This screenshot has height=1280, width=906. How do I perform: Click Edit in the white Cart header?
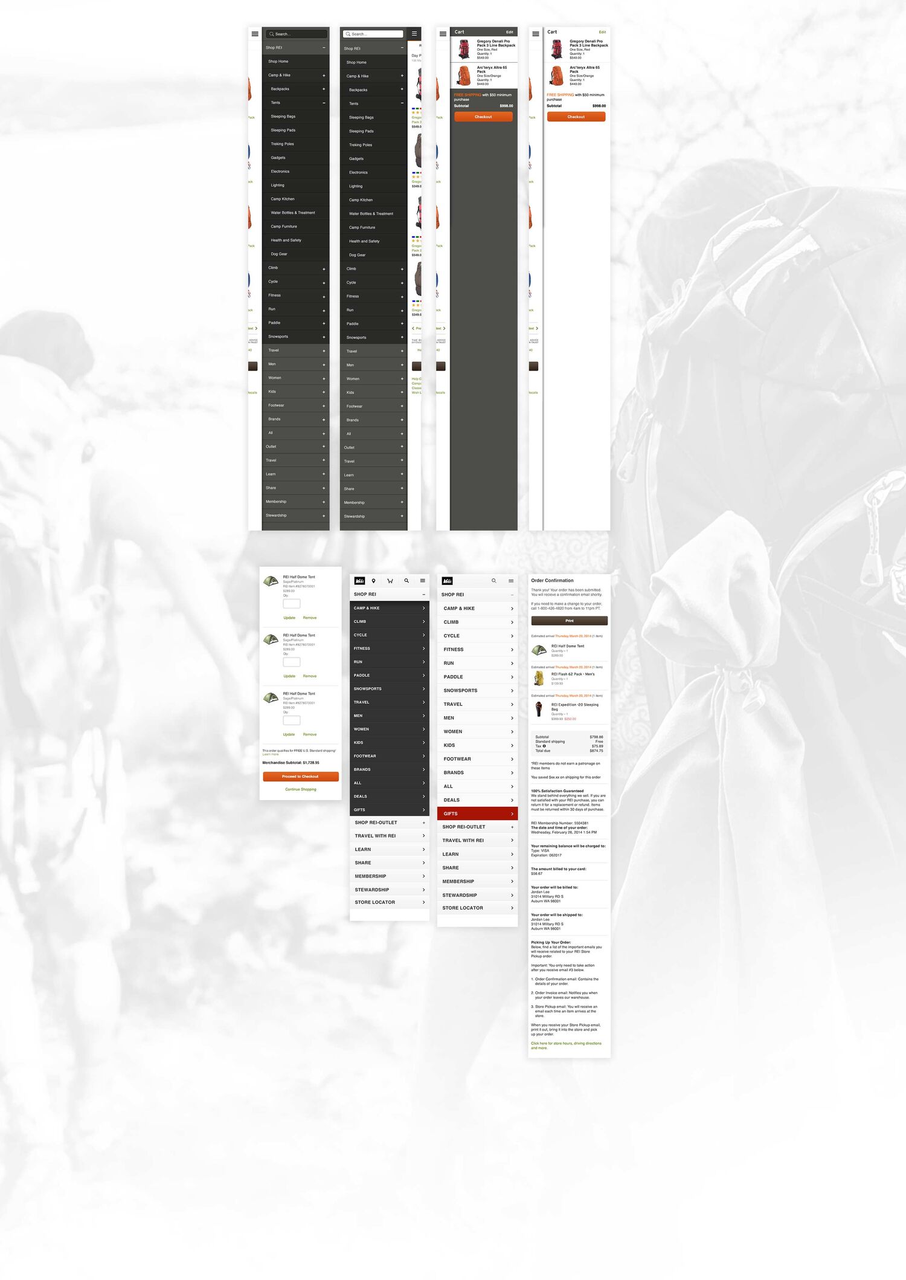click(602, 32)
